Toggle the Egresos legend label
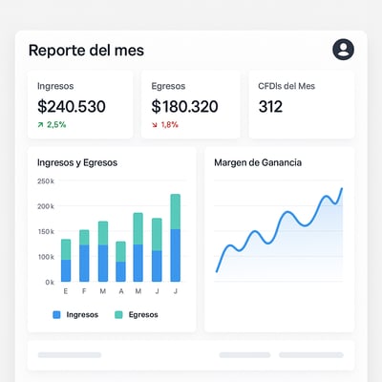This screenshot has width=382, height=382. (x=143, y=315)
